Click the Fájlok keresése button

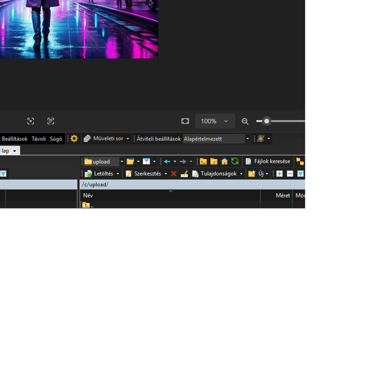click(267, 162)
